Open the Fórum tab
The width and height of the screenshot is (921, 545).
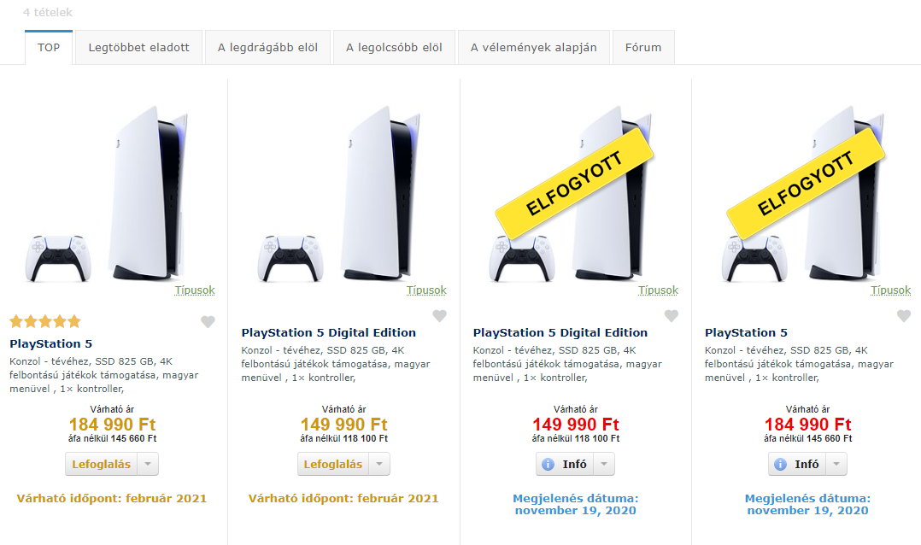pyautogui.click(x=643, y=48)
